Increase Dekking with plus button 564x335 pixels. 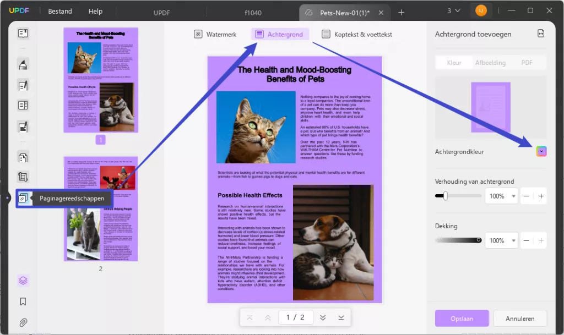[x=541, y=240]
